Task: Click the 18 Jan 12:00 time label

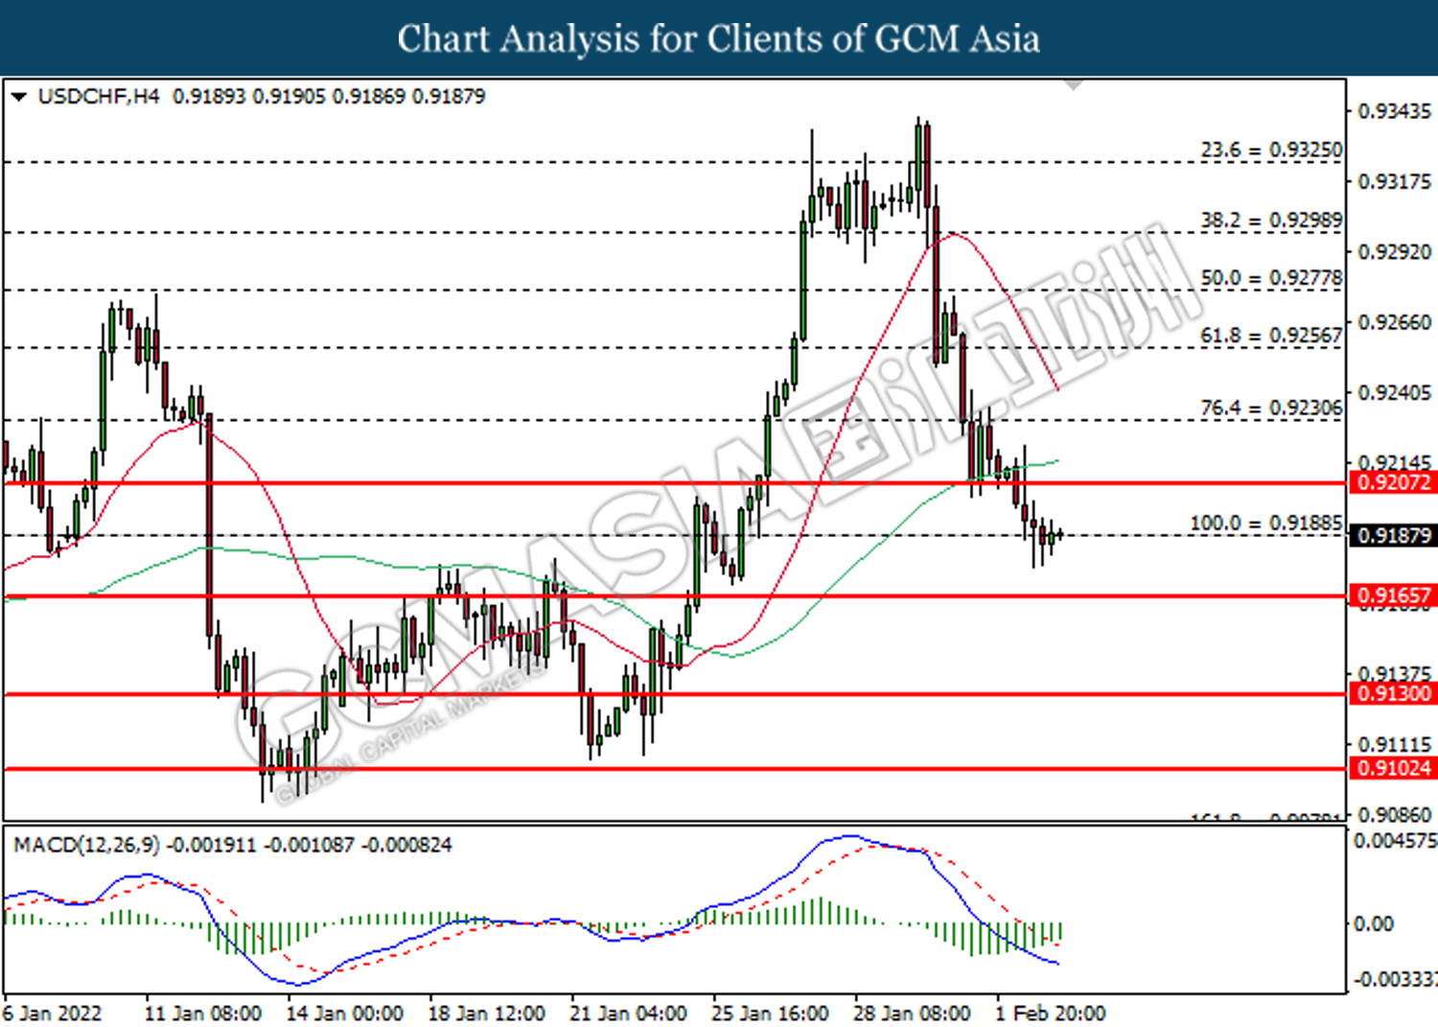Action: click(x=486, y=1014)
